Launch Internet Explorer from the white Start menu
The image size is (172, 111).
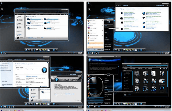pos(95,23)
